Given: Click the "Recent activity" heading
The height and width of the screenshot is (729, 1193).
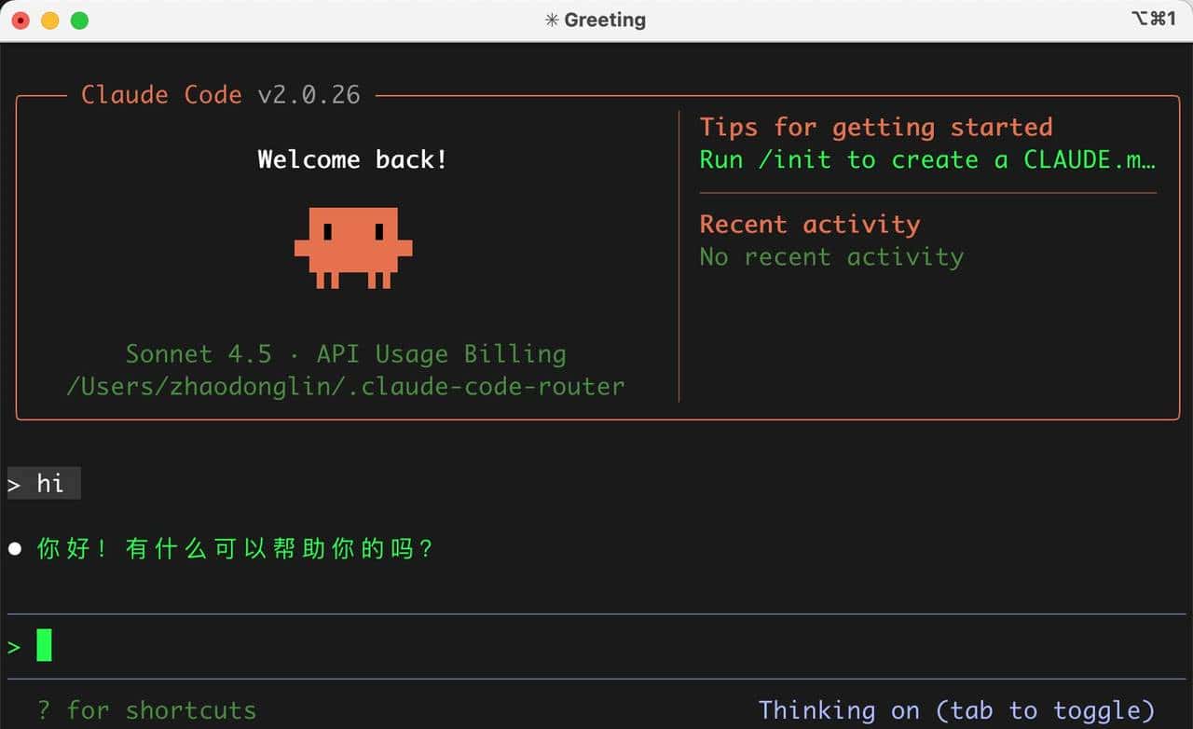Looking at the screenshot, I should pyautogui.click(x=809, y=224).
